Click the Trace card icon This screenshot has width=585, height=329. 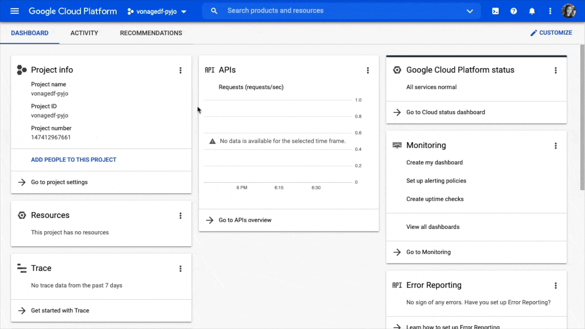click(x=22, y=268)
